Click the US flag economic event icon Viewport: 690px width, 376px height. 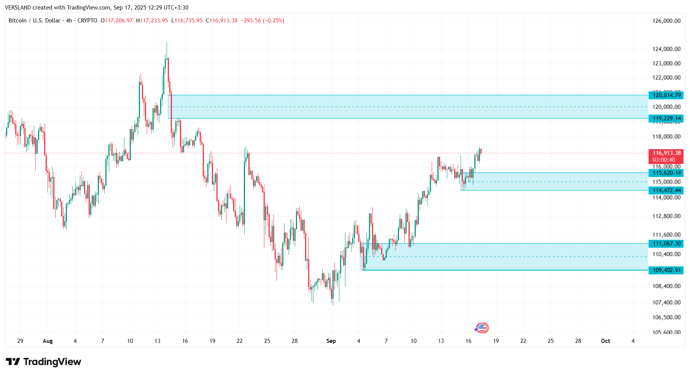tap(483, 328)
